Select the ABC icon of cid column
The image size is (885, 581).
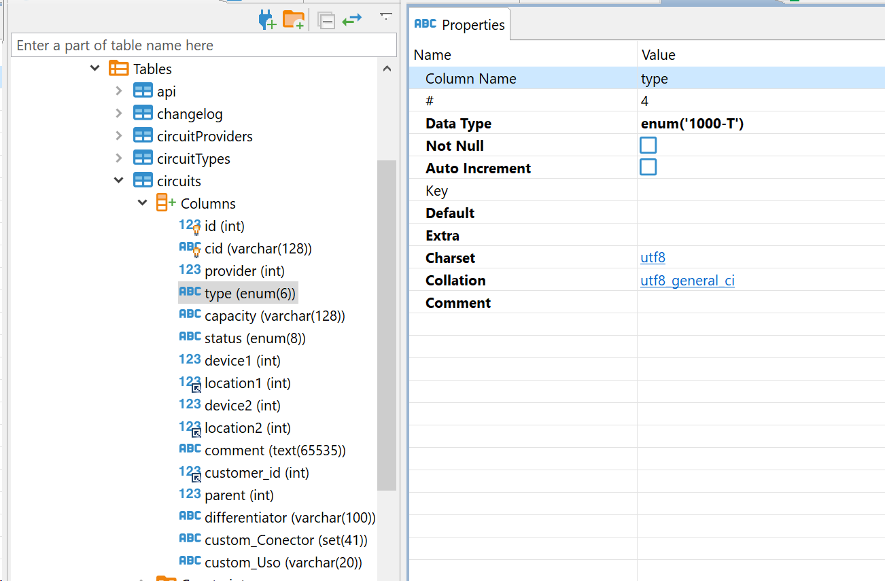click(190, 247)
